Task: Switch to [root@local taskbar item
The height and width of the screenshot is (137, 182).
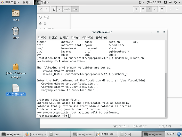Action: click(83, 134)
